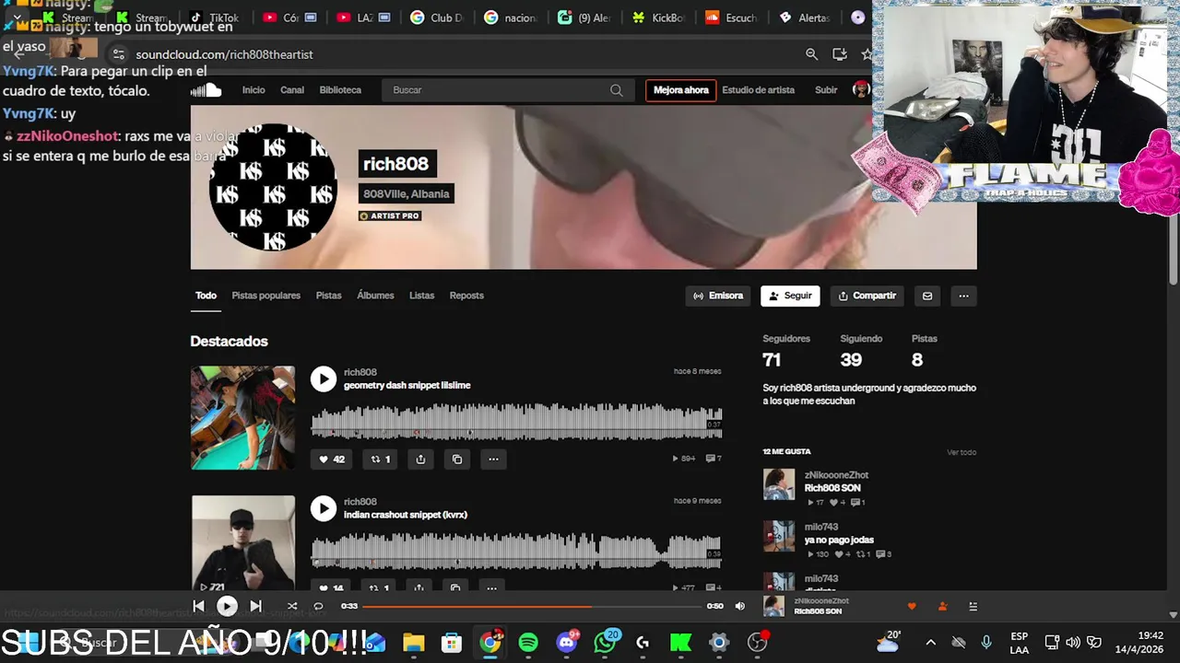Toggle shuffle in the player bar
The width and height of the screenshot is (1180, 663).
(292, 606)
